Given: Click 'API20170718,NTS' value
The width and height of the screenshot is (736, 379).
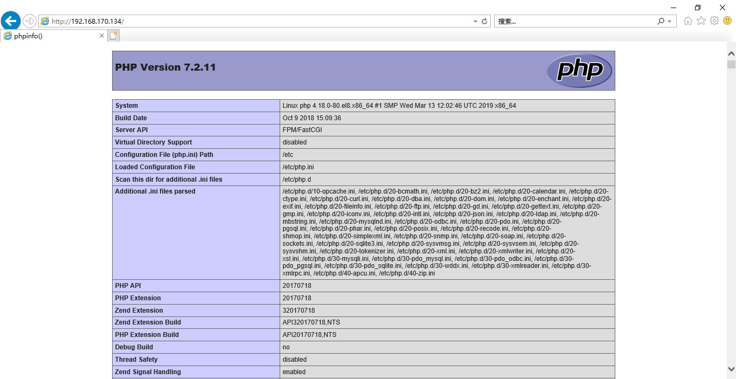Looking at the screenshot, I should pyautogui.click(x=309, y=335).
